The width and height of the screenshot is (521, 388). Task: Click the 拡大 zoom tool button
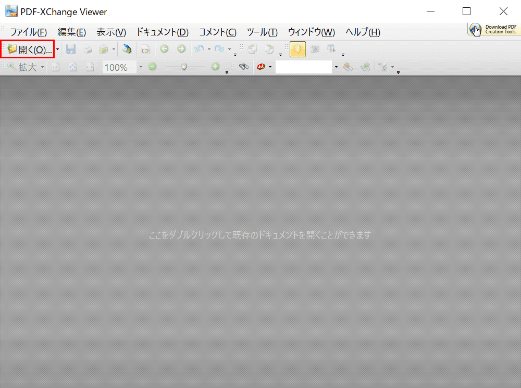click(22, 67)
